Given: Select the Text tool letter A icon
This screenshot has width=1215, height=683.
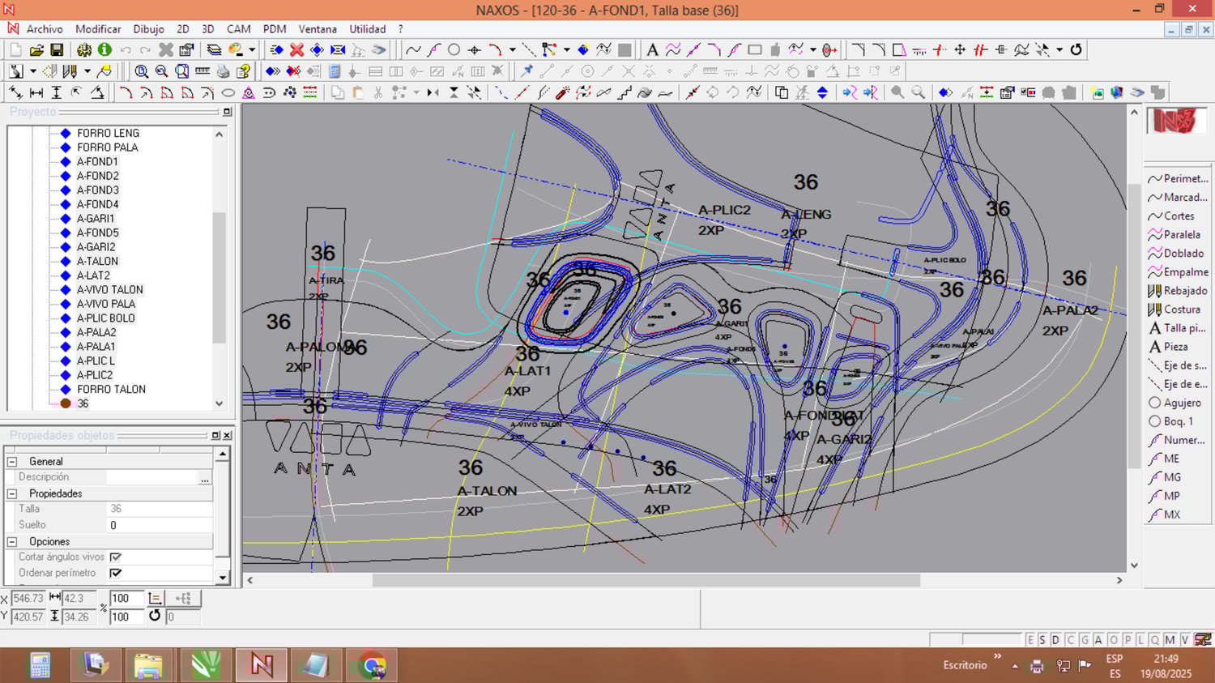Looking at the screenshot, I should coord(652,50).
